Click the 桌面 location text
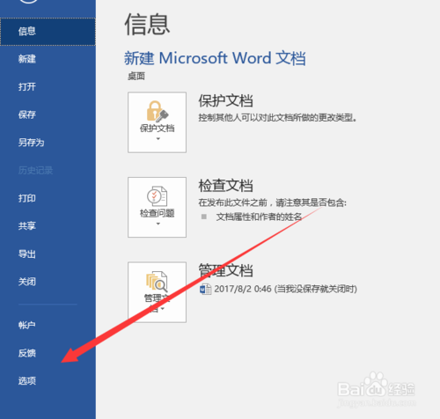The width and height of the screenshot is (440, 419). (x=136, y=77)
